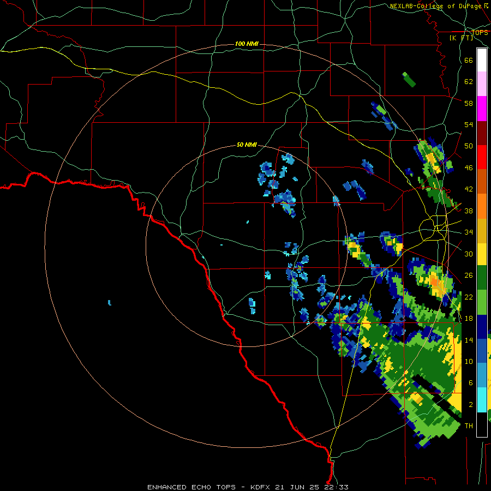The image size is (491, 491).
Task: Click the '6' legend value
Action: (471, 382)
